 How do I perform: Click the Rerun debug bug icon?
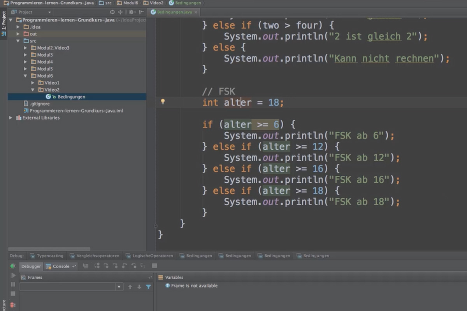pyautogui.click(x=13, y=266)
